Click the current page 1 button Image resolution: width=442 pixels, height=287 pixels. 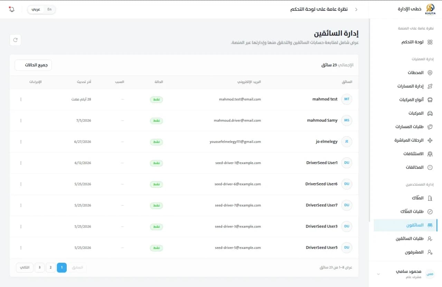[x=62, y=267]
